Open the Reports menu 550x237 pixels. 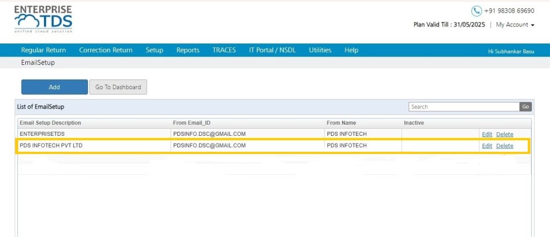(188, 50)
